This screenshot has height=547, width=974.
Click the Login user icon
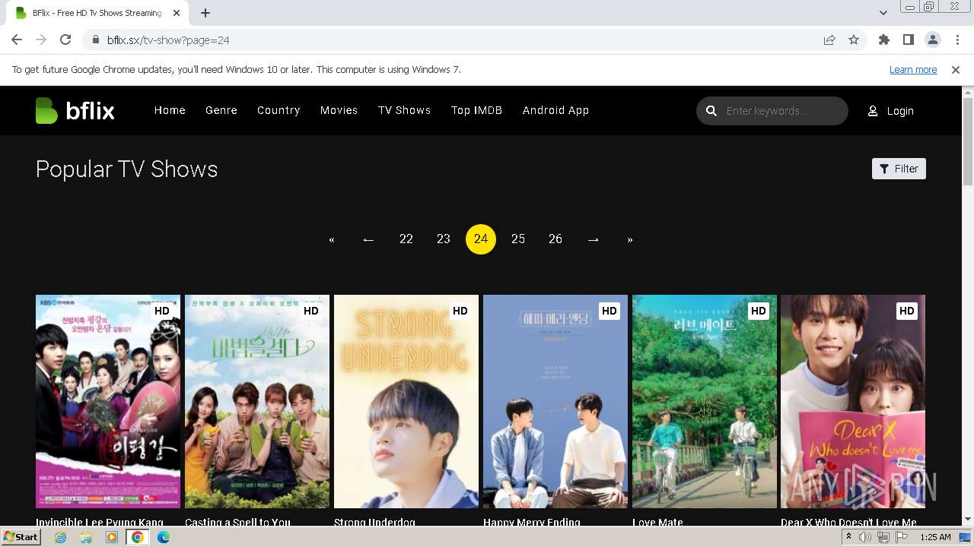coord(873,111)
